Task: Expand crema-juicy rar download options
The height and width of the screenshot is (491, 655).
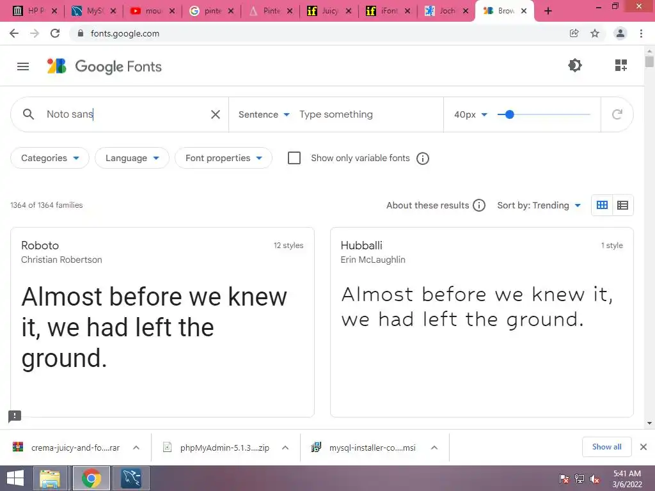Action: point(136,448)
